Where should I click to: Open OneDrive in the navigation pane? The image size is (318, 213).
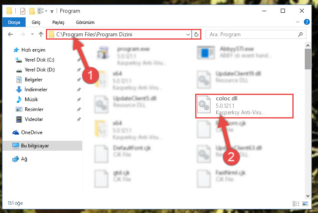point(32,133)
